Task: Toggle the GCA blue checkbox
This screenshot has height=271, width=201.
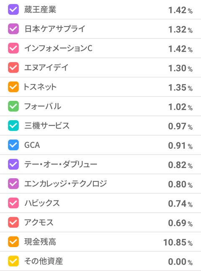Action: (13, 145)
